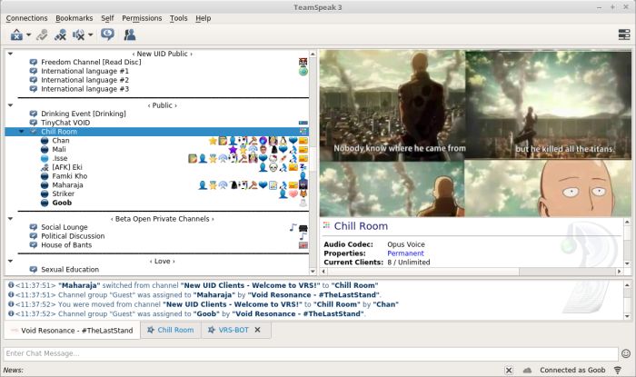
Task: Open the Contacts toolbar icon
Action: (x=130, y=35)
